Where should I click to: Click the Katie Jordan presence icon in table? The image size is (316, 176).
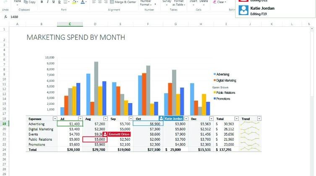(x=161, y=119)
